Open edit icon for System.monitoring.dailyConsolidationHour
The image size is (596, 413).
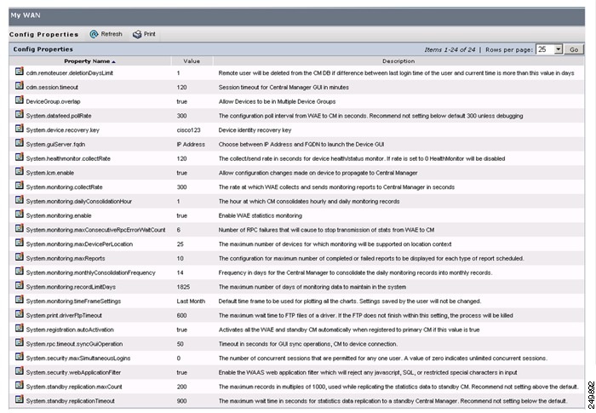click(20, 199)
